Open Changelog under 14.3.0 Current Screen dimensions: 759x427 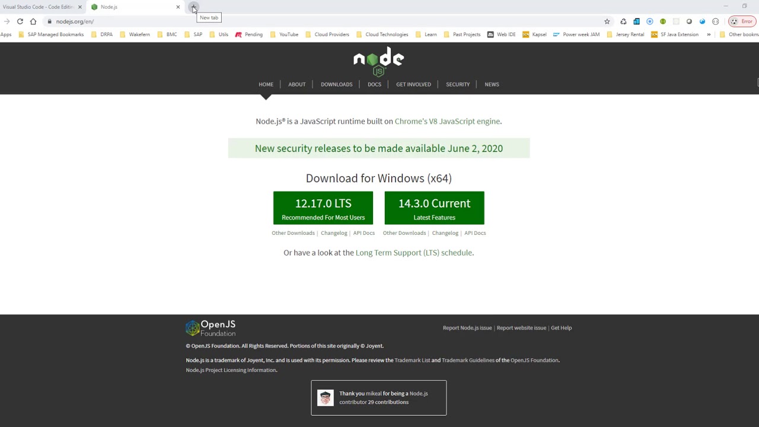(445, 233)
